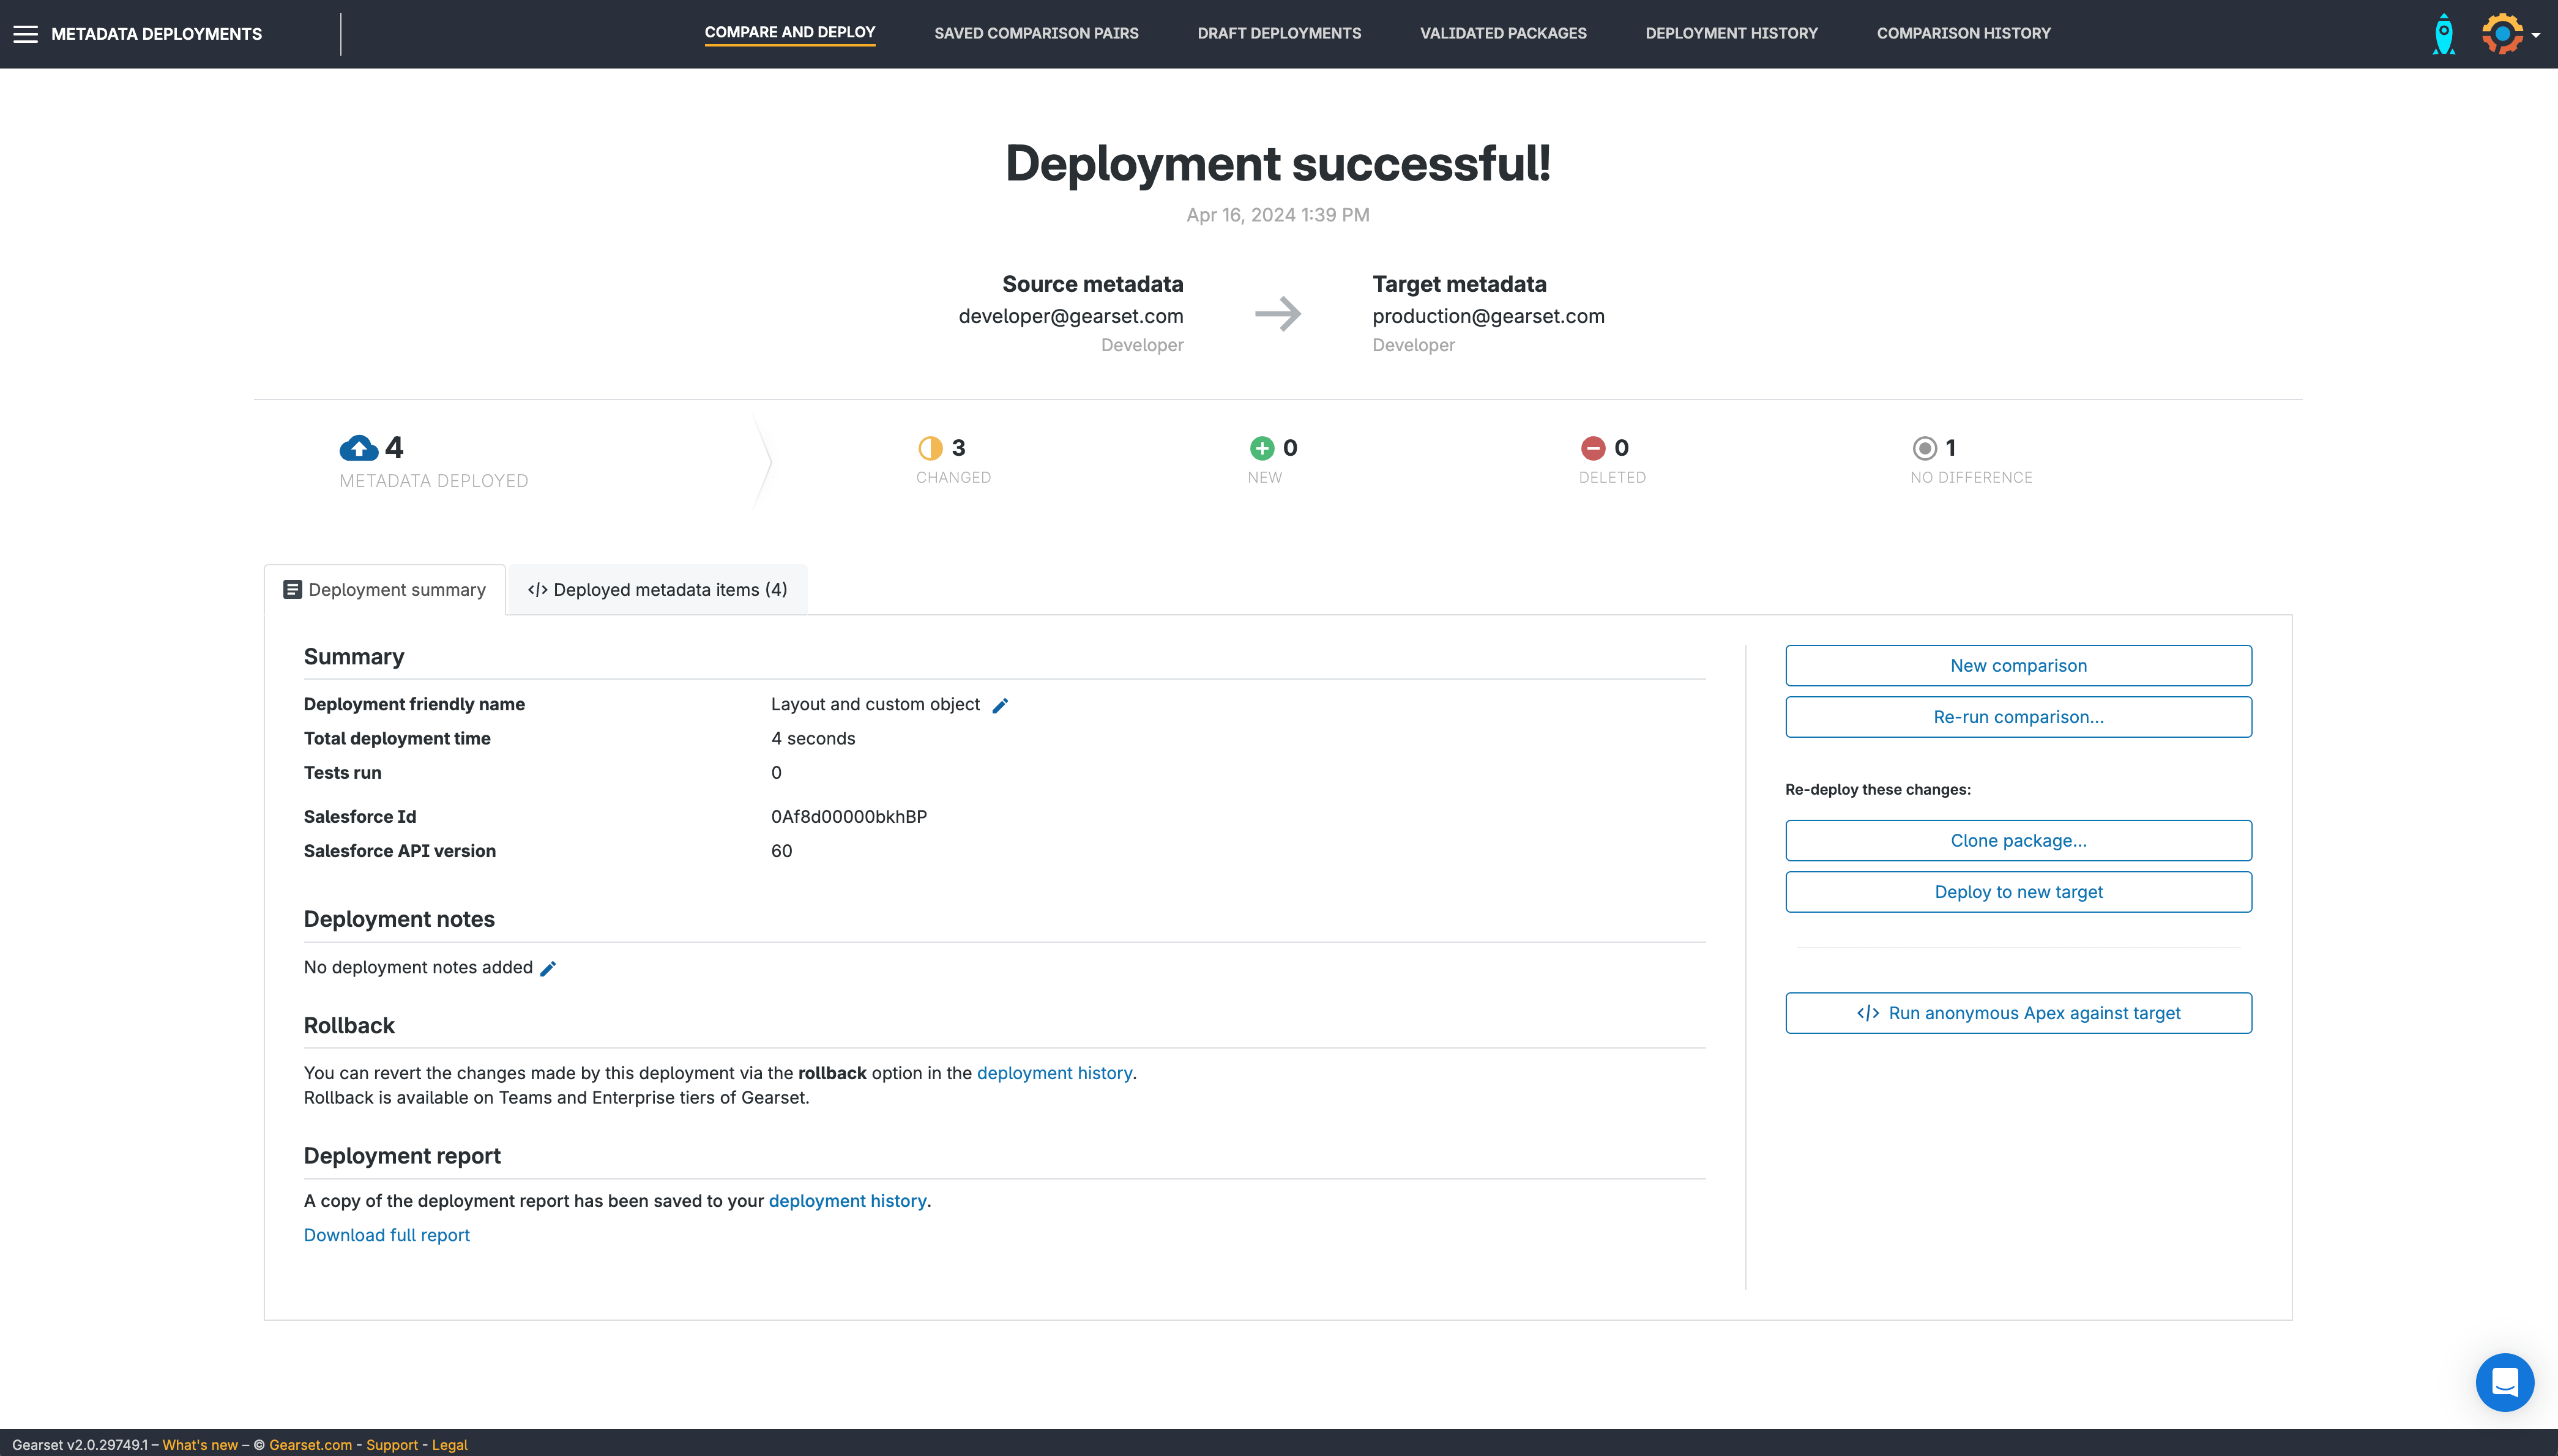Click the green new items icon

(x=1262, y=448)
